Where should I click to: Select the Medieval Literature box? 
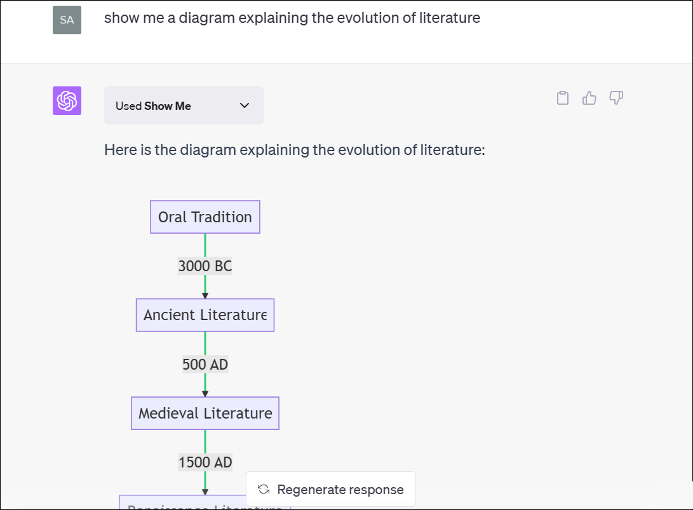(x=205, y=413)
